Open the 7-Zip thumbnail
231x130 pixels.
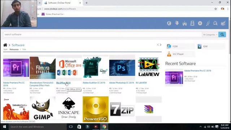pyautogui.click(x=122, y=109)
